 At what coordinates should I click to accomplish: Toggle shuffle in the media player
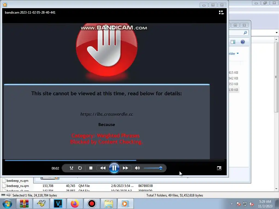click(71, 168)
